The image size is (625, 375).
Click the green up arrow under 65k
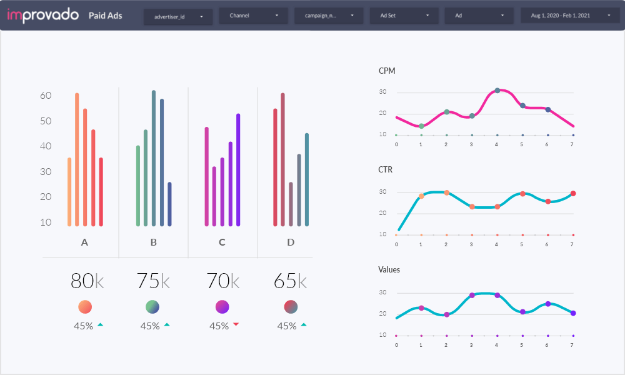(304, 325)
